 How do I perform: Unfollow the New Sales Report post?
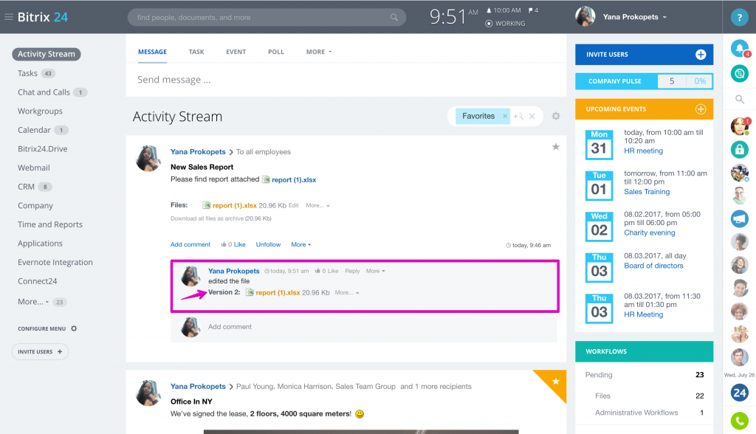click(268, 244)
